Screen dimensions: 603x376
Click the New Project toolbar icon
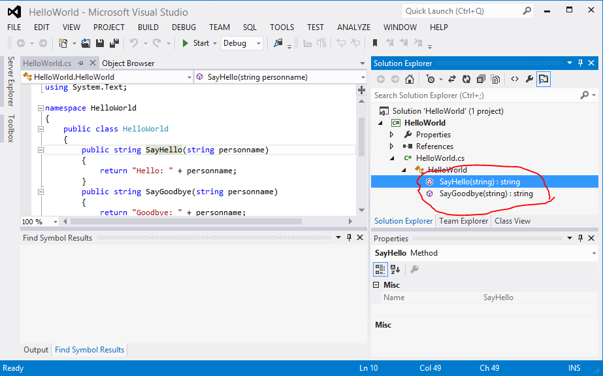pyautogui.click(x=63, y=43)
